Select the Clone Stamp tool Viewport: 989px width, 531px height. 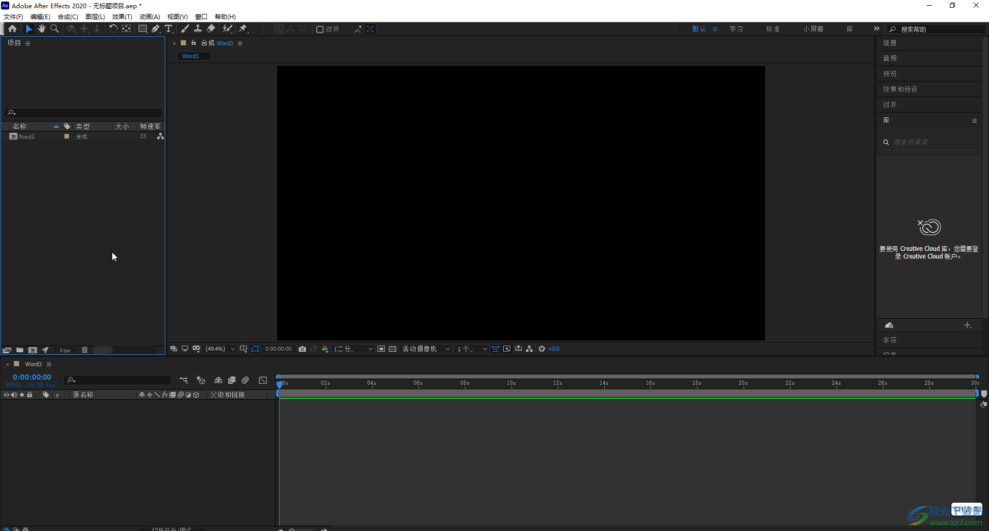(198, 29)
